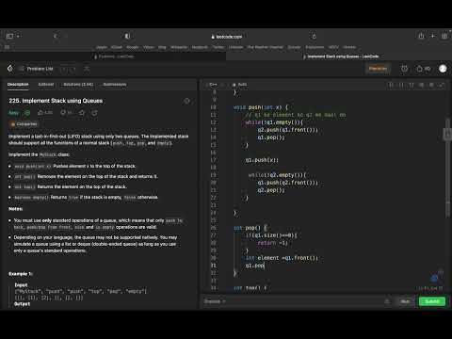
Task: Click the Apple bookmark in favorites bar
Action: [102, 47]
